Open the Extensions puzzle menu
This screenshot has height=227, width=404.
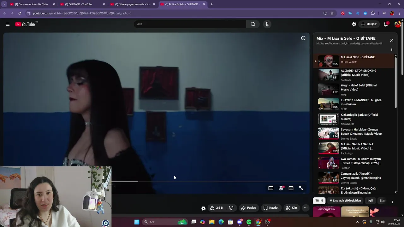[x=373, y=13]
